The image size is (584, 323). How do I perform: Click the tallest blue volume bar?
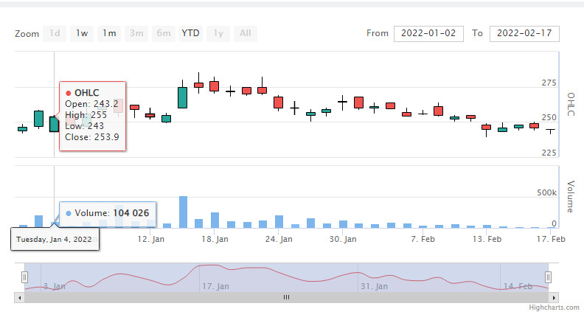click(x=183, y=212)
